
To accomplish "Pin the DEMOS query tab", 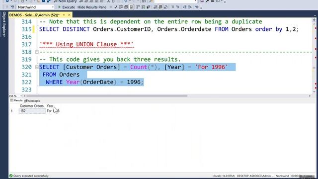I will click(x=64, y=15).
